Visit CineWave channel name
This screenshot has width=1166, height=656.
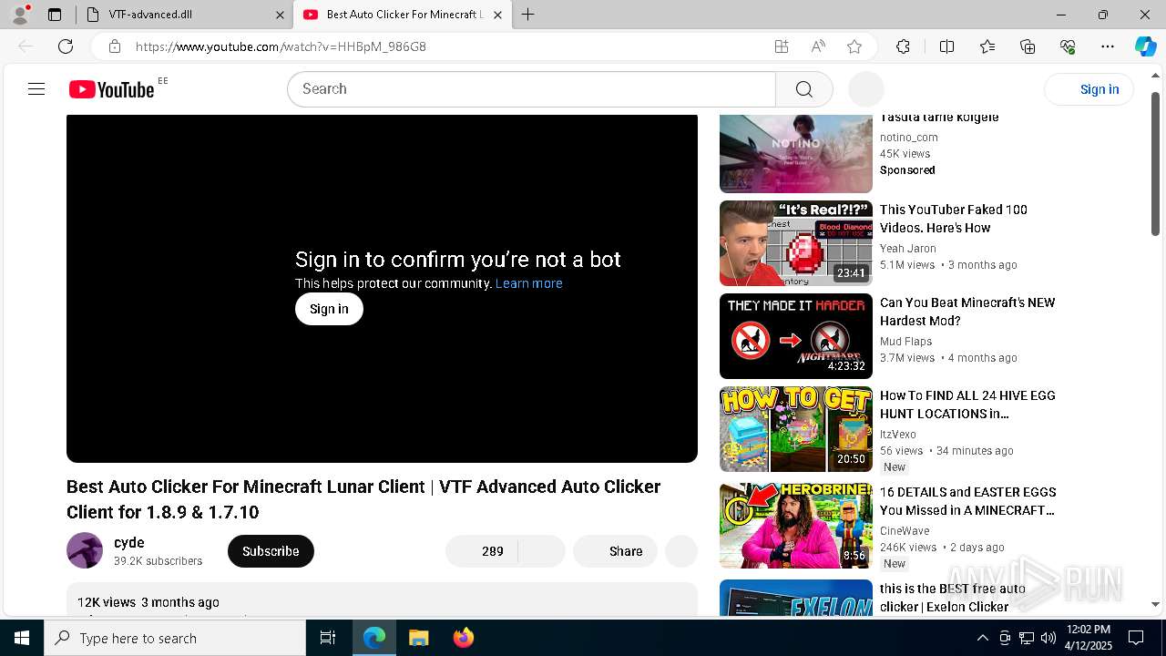point(905,531)
